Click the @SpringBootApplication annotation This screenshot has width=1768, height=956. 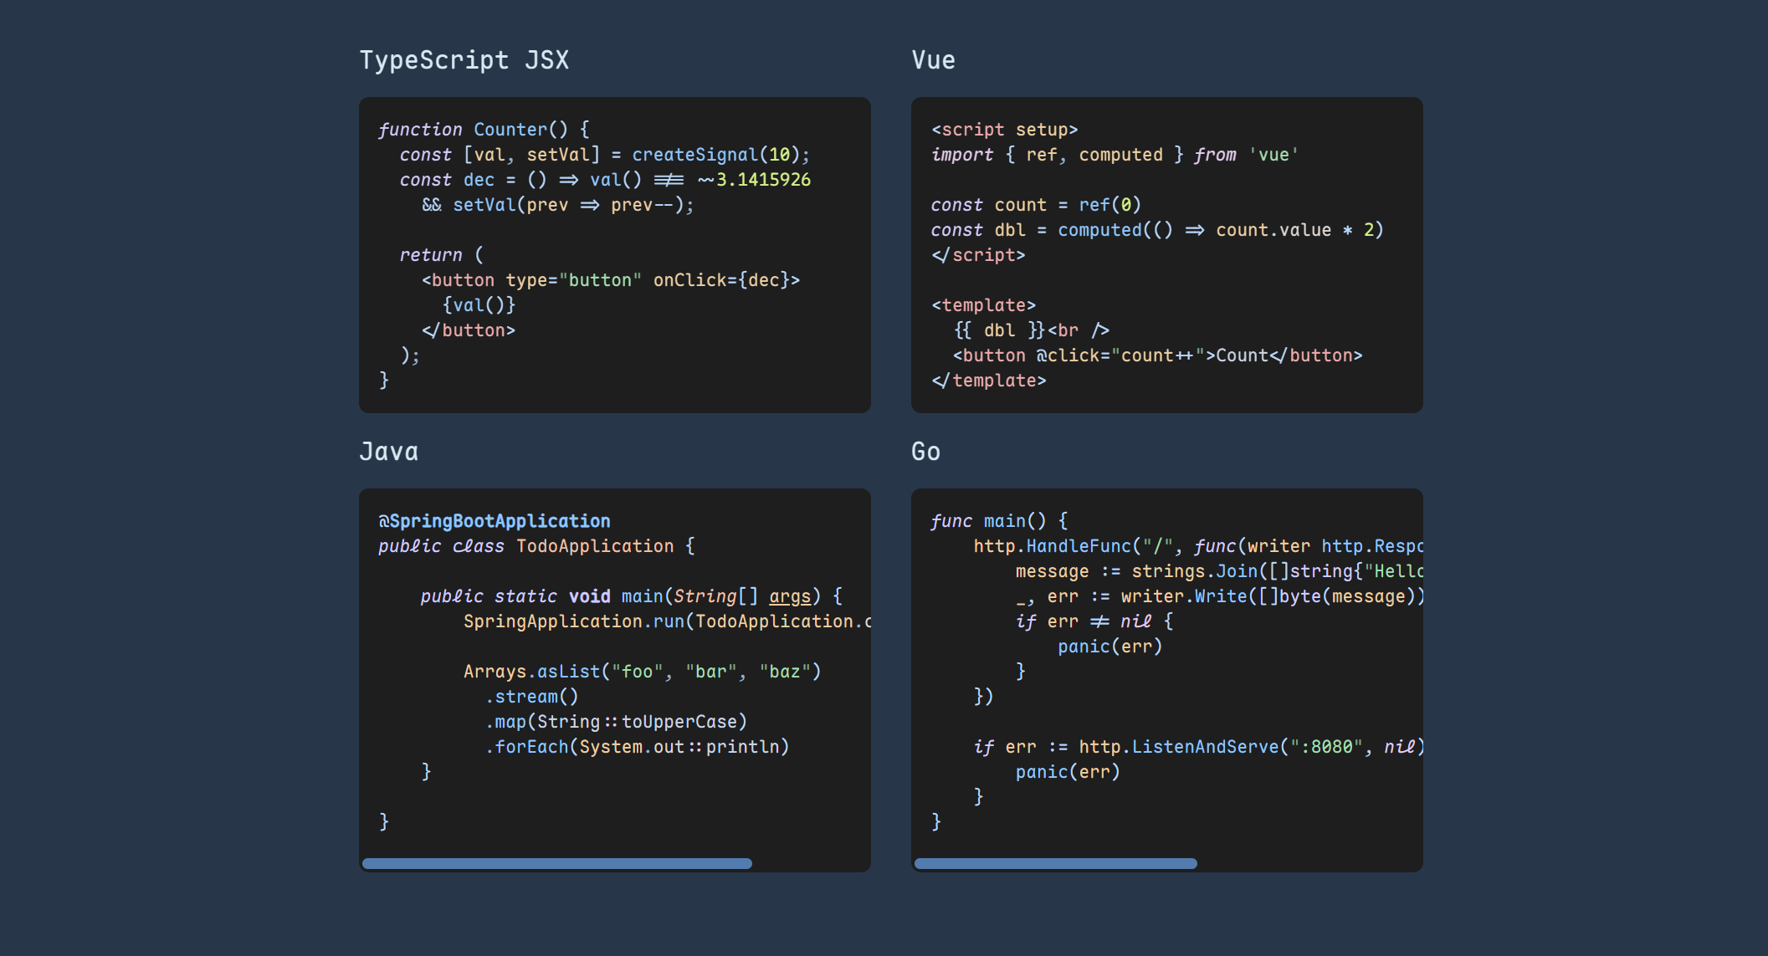coord(495,521)
